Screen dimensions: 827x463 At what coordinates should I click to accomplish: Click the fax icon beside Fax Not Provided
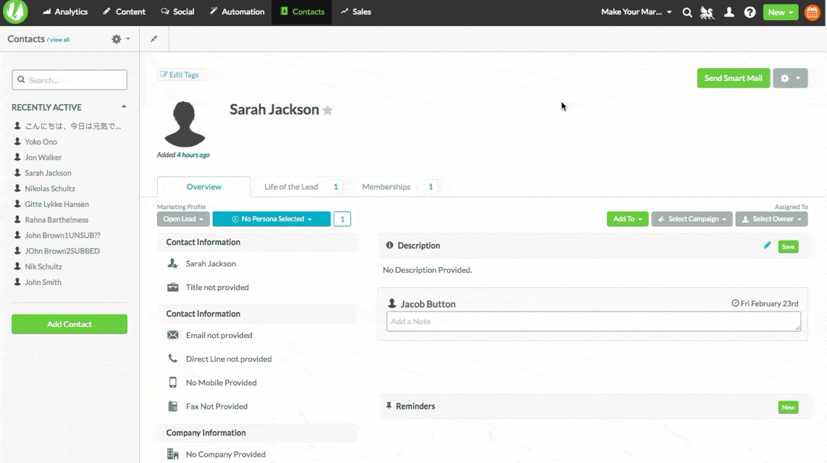[172, 406]
